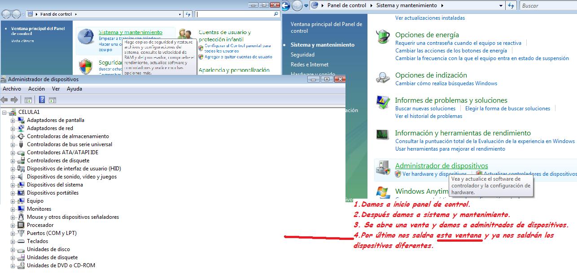Open the address bar dropdown in Sistema y mantenimiento window
This screenshot has height=278, width=577.
501,6
